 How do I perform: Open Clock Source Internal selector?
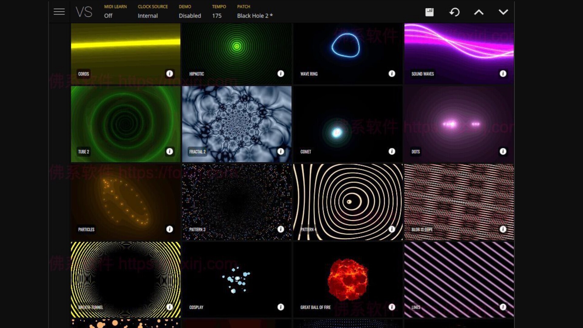coord(152,11)
